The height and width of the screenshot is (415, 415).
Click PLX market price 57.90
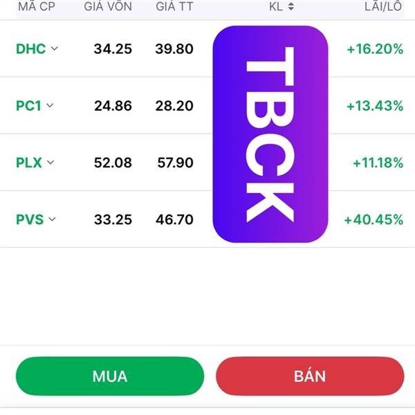(174, 163)
